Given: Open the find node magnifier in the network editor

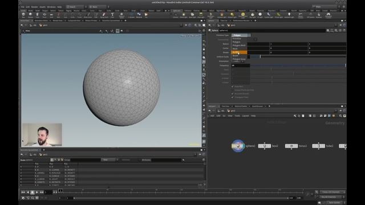Looking at the screenshot, I should 340,116.
